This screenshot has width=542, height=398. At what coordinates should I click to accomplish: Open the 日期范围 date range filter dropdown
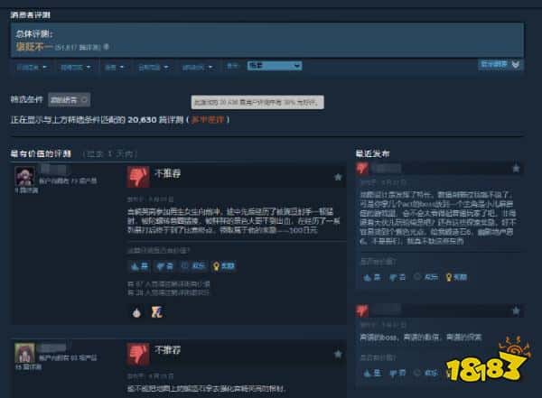pos(154,67)
